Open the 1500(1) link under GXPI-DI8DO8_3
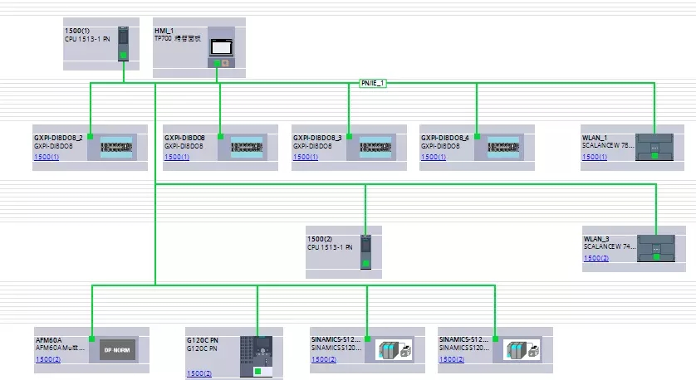 (305, 157)
